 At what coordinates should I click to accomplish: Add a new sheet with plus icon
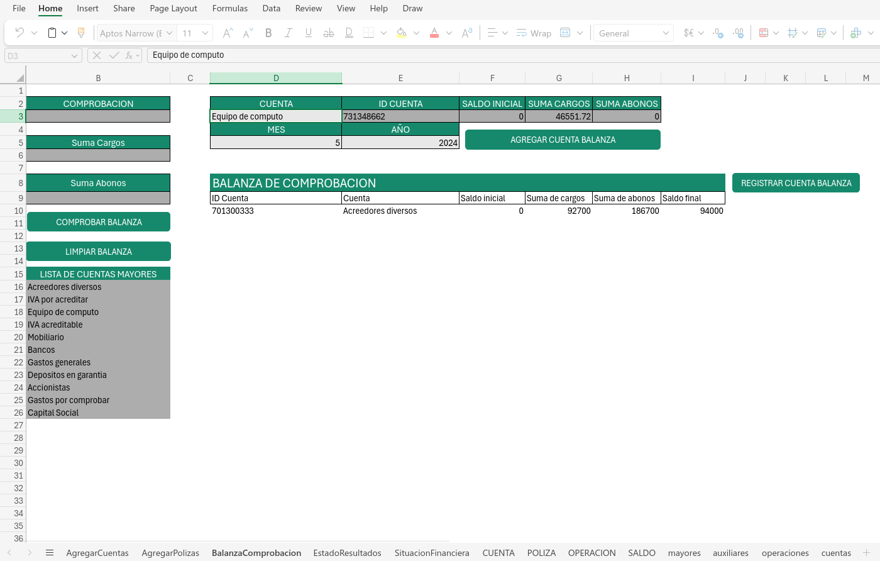(x=866, y=553)
